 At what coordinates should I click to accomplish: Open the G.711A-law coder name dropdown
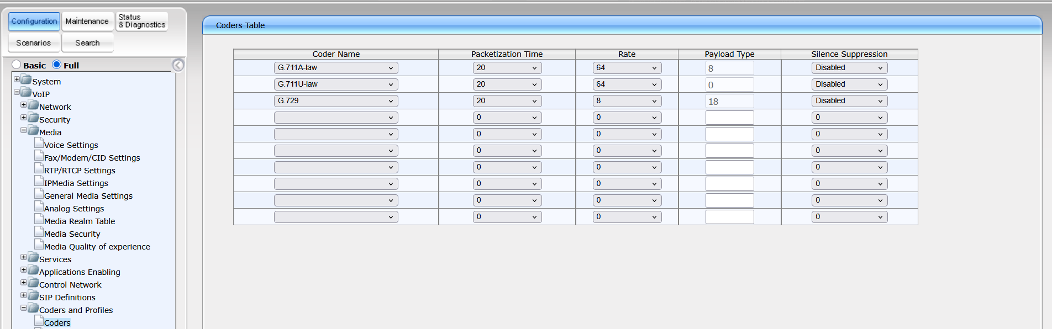pyautogui.click(x=336, y=68)
